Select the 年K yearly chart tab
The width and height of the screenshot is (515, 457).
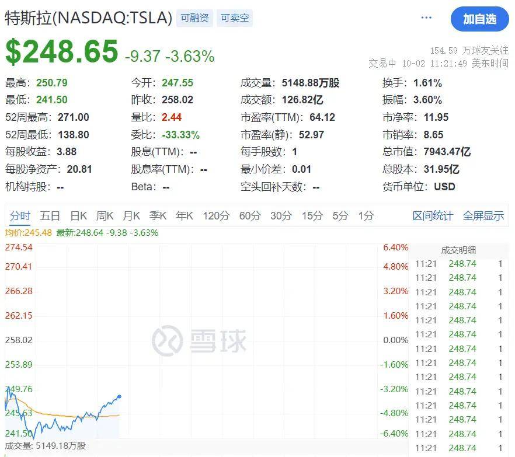(184, 215)
